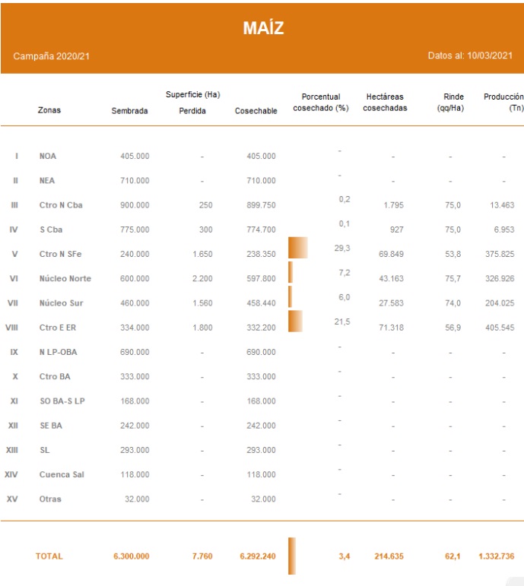Click sembrada value 32.000
This screenshot has height=586, width=524.
(137, 499)
